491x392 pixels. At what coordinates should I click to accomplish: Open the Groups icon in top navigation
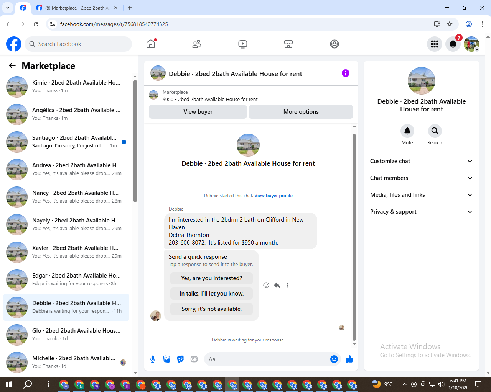(334, 44)
